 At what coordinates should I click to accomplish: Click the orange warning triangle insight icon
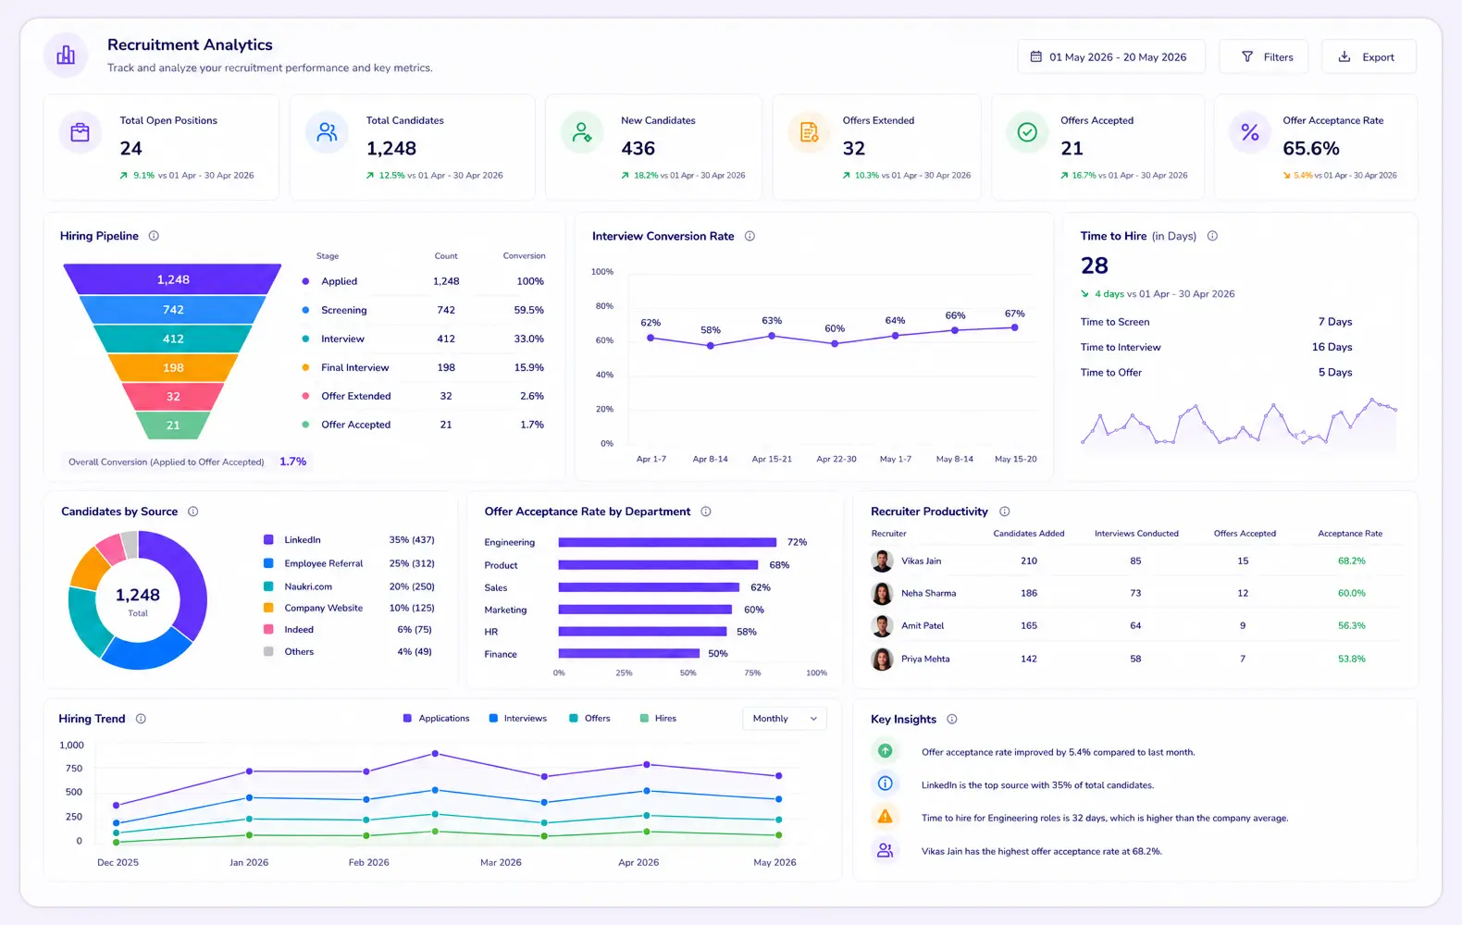pos(886,817)
